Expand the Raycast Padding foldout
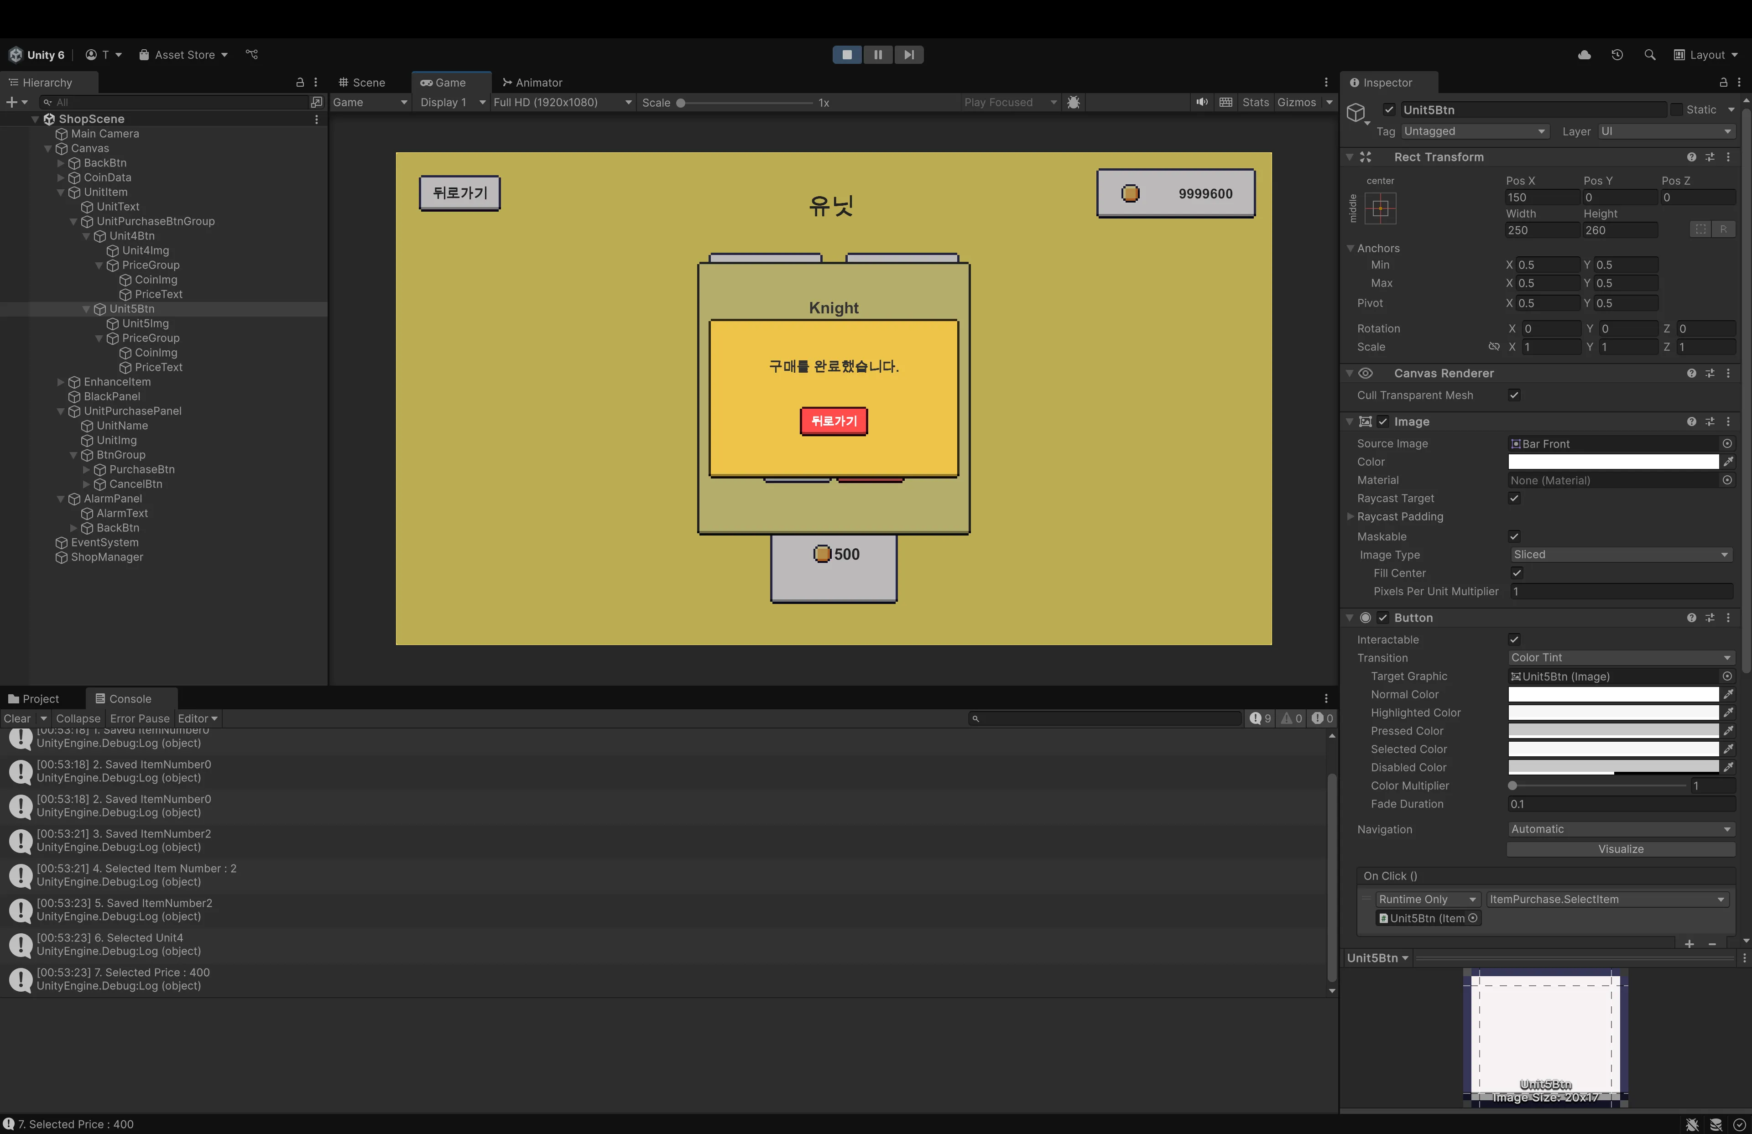 [1350, 516]
